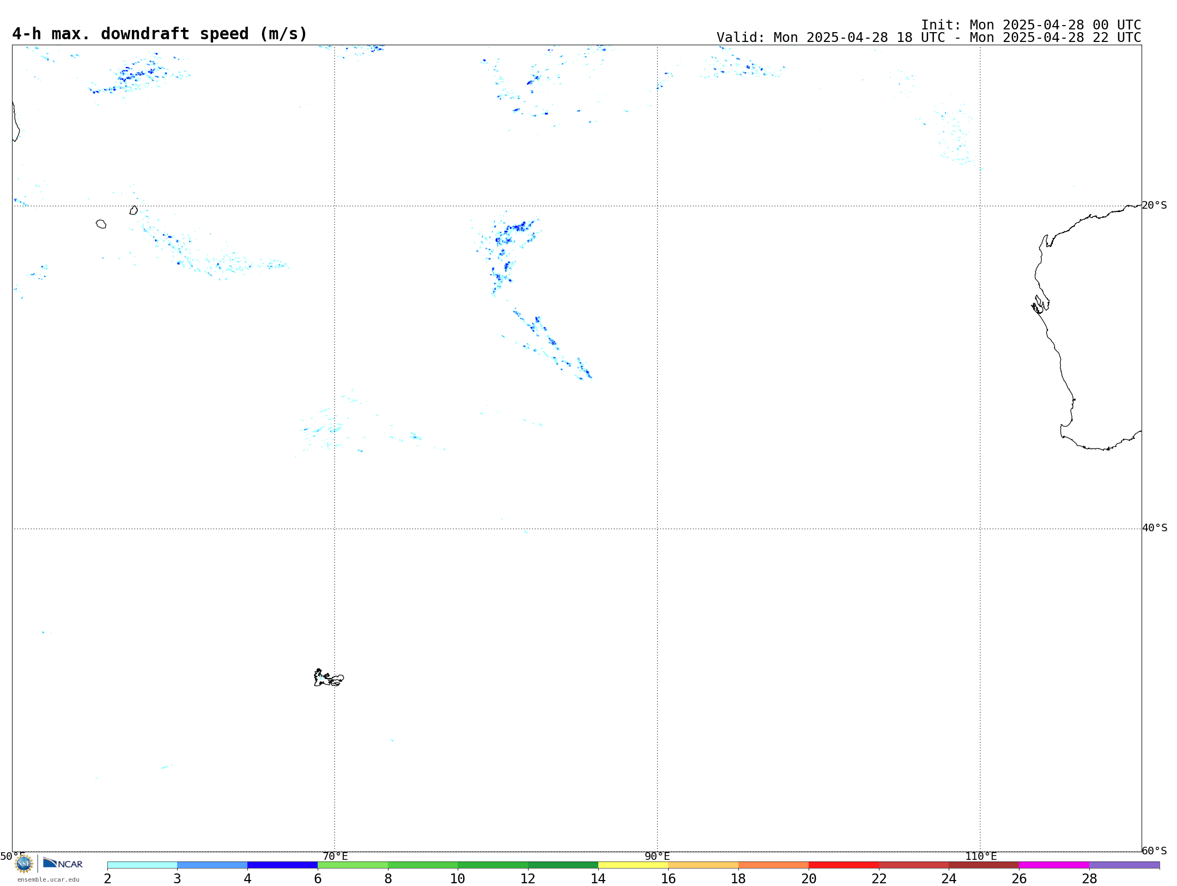Open the ensemble.ucar.edu link text
The height and width of the screenshot is (886, 1177).
(48, 879)
